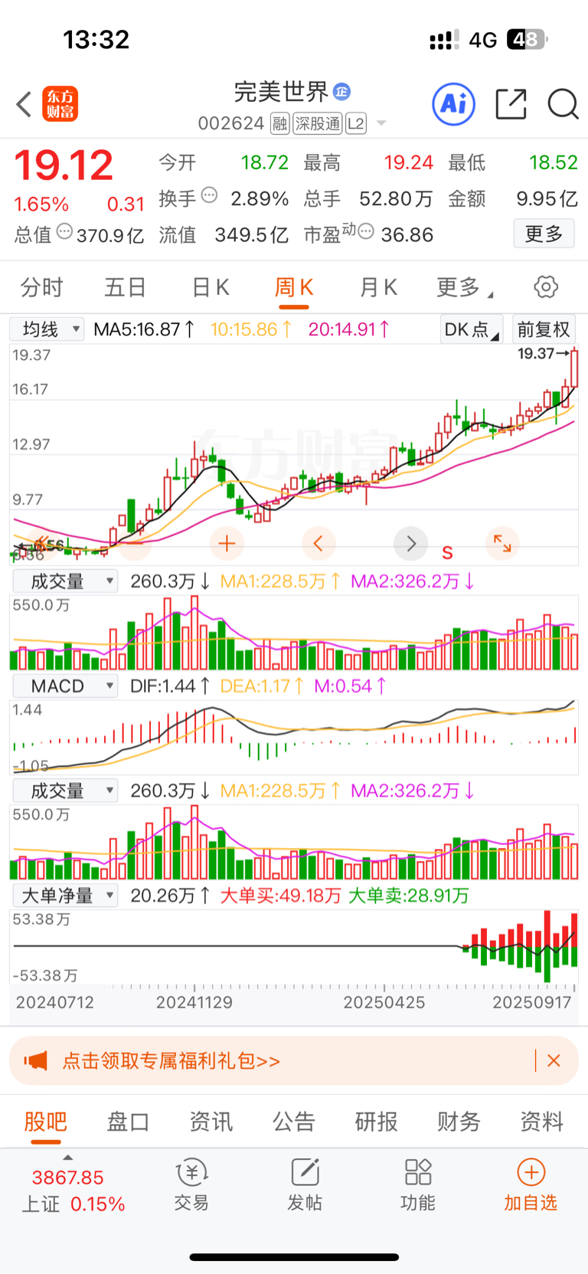The image size is (588, 1274).
Task: Open chart settings gear icon
Action: 546,287
